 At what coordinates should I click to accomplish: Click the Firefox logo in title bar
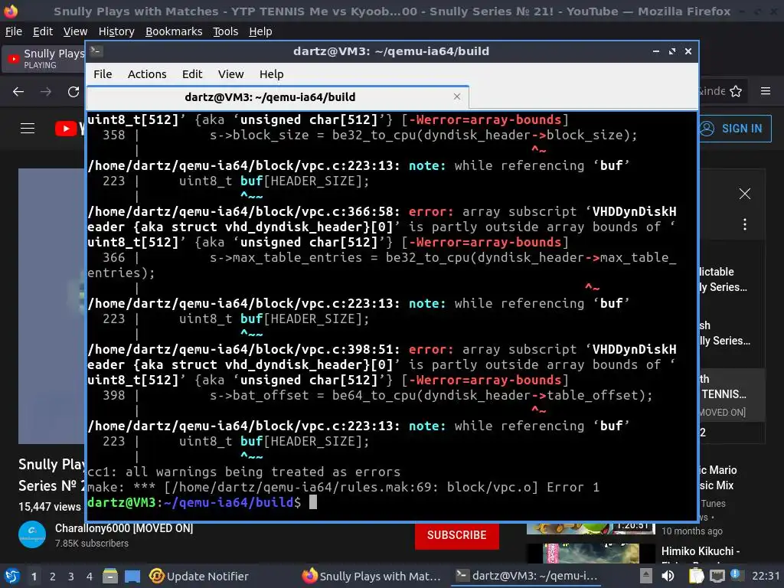click(x=11, y=11)
